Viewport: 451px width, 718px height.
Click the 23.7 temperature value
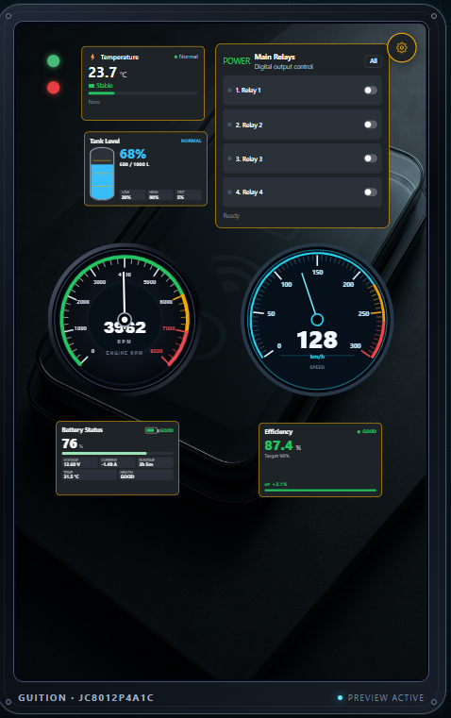tap(103, 73)
